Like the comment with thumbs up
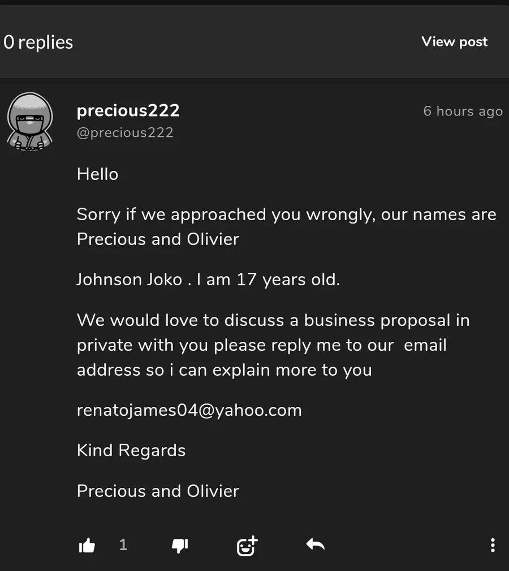The image size is (509, 571). [87, 546]
